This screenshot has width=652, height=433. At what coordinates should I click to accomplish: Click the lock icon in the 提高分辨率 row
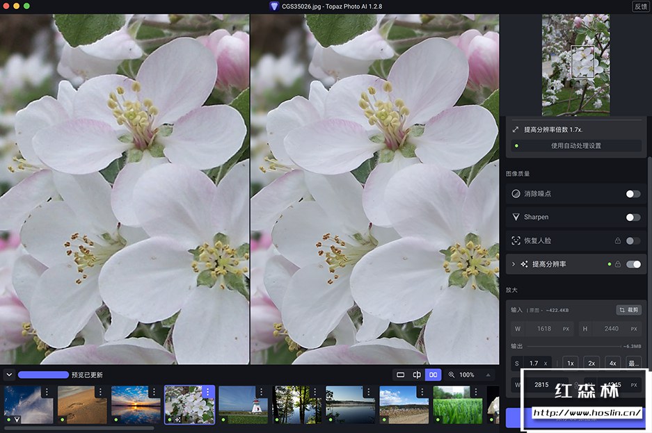[x=617, y=264]
